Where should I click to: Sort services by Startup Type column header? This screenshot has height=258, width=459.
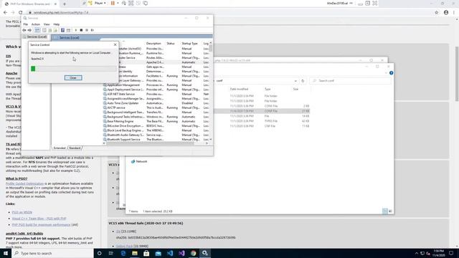point(190,44)
